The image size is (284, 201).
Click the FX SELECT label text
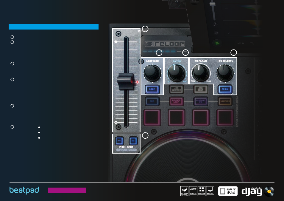pyautogui.click(x=225, y=61)
